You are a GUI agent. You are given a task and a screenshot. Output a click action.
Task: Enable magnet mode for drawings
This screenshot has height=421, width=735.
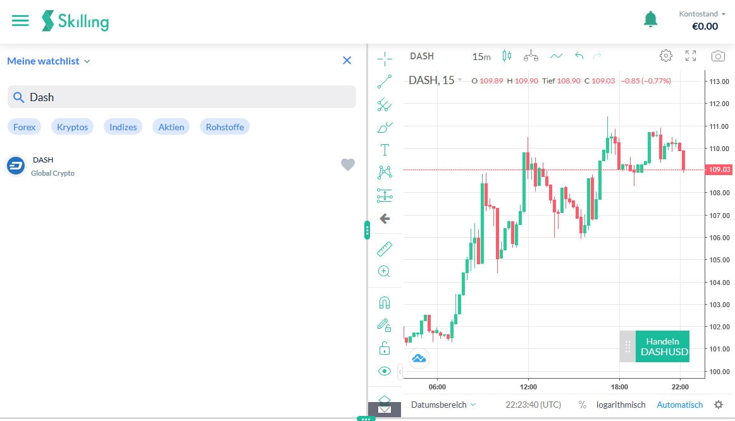click(385, 302)
